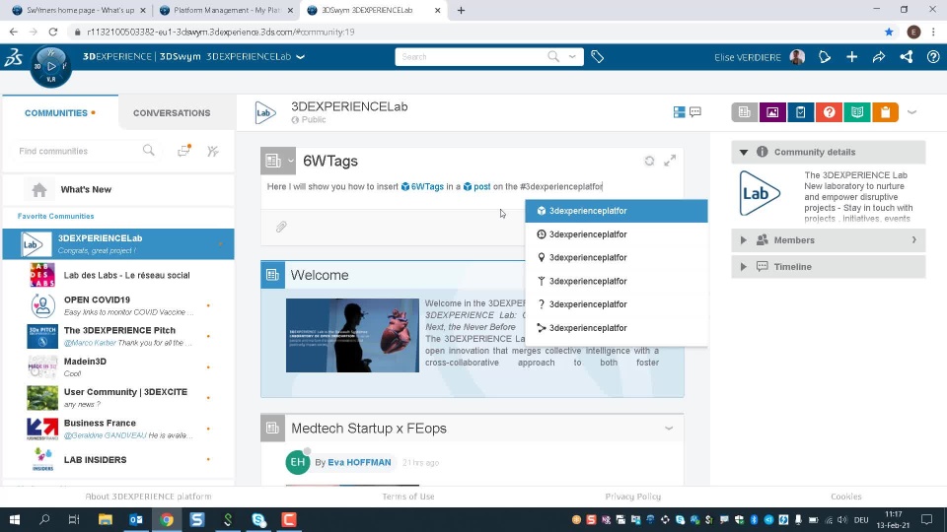Open the Terms of Use footer link
Image resolution: width=947 pixels, height=532 pixels.
(408, 497)
